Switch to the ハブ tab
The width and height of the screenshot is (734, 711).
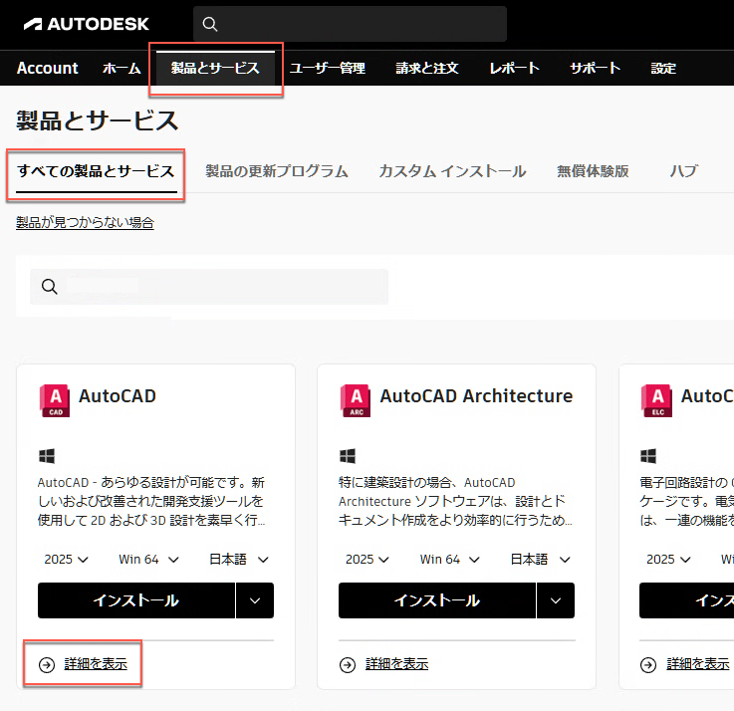pyautogui.click(x=683, y=171)
